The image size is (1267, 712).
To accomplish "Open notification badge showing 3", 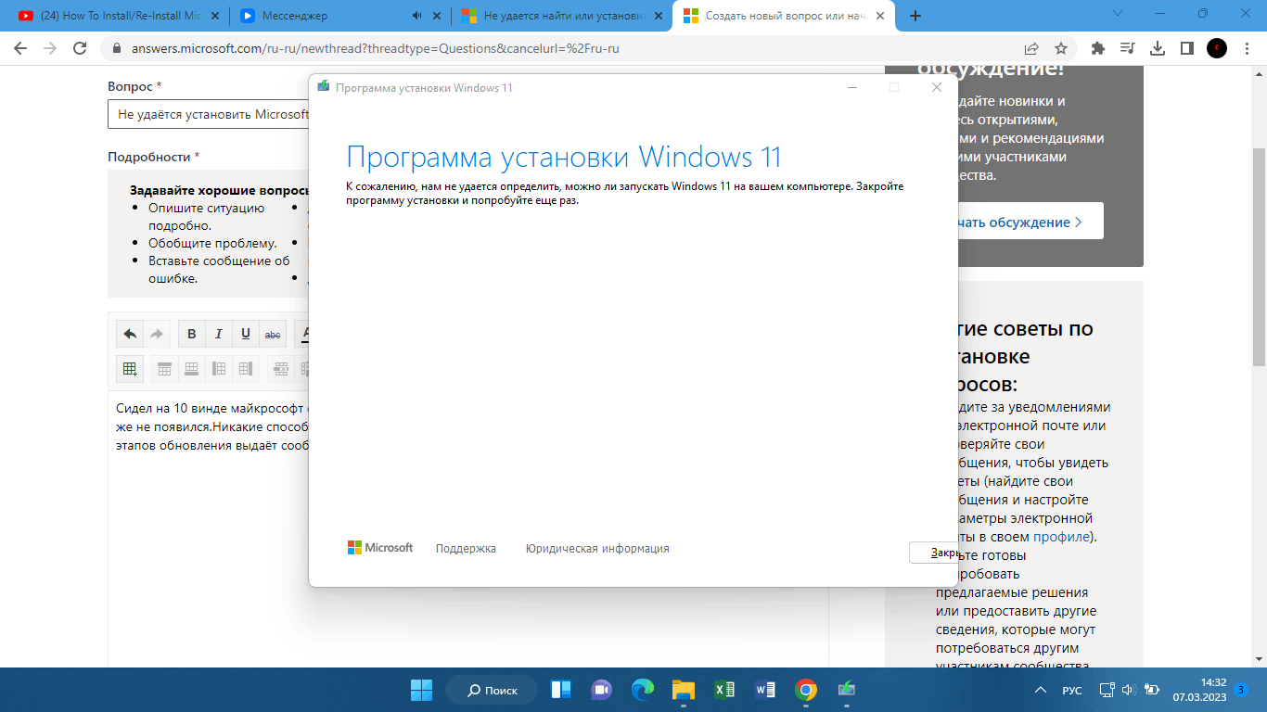I will click(1241, 690).
